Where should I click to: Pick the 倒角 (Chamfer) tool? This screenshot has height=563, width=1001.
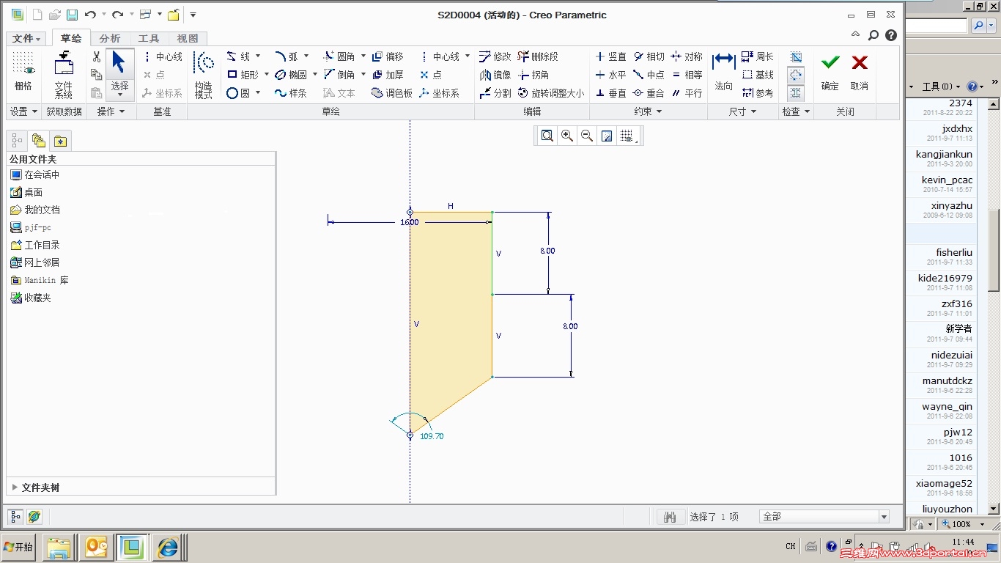tap(339, 75)
